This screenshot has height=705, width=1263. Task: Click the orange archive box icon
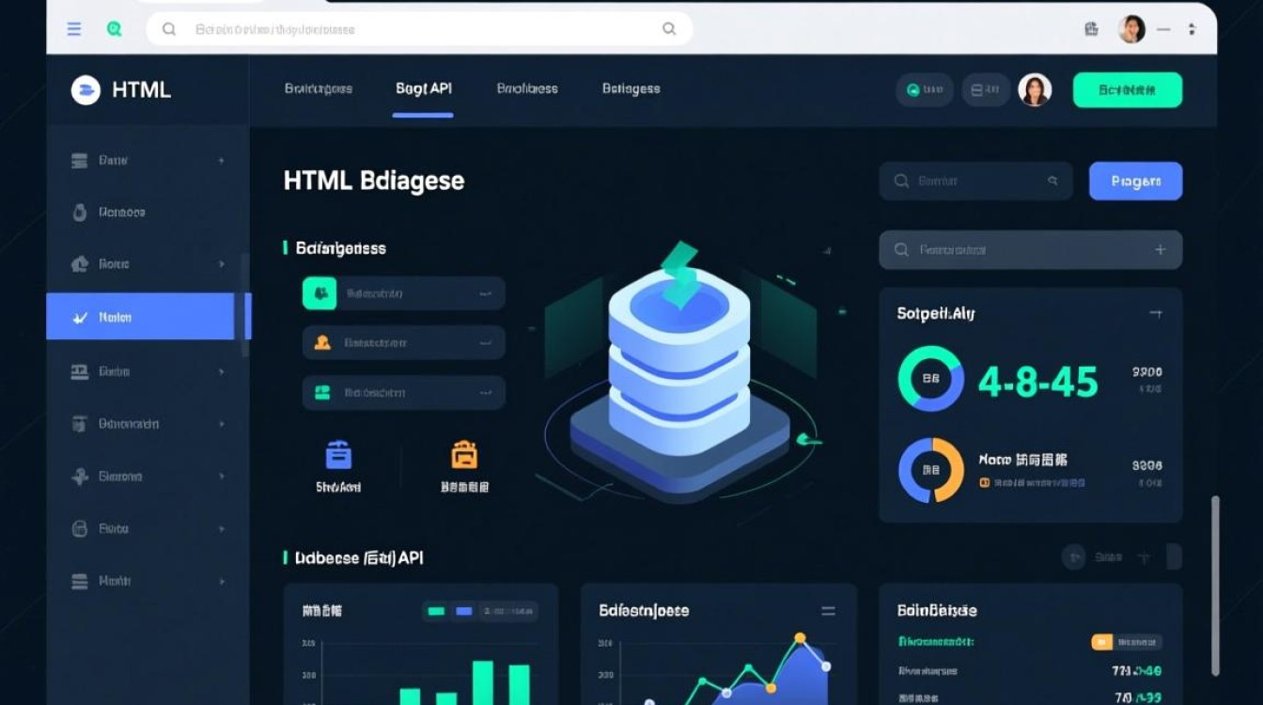tap(464, 456)
